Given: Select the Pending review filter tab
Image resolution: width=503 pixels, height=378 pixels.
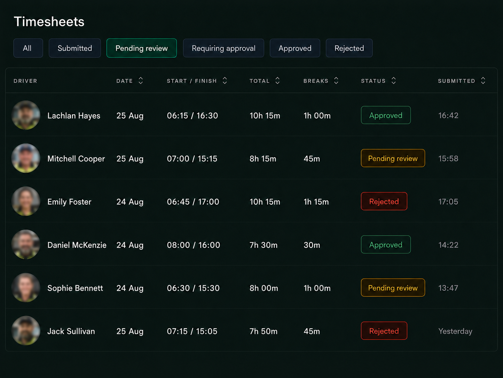Looking at the screenshot, I should [142, 48].
